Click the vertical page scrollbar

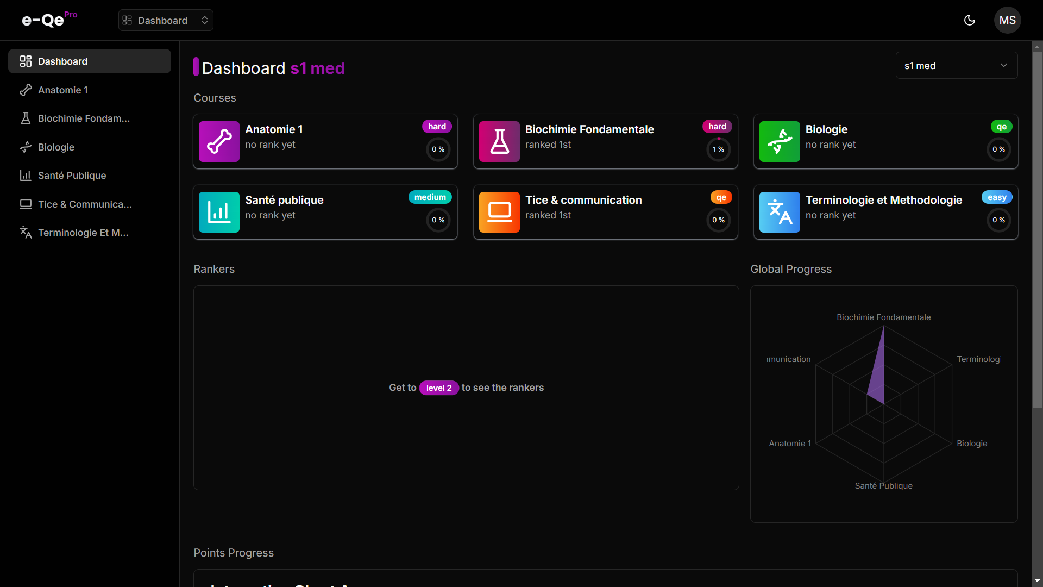1037,228
